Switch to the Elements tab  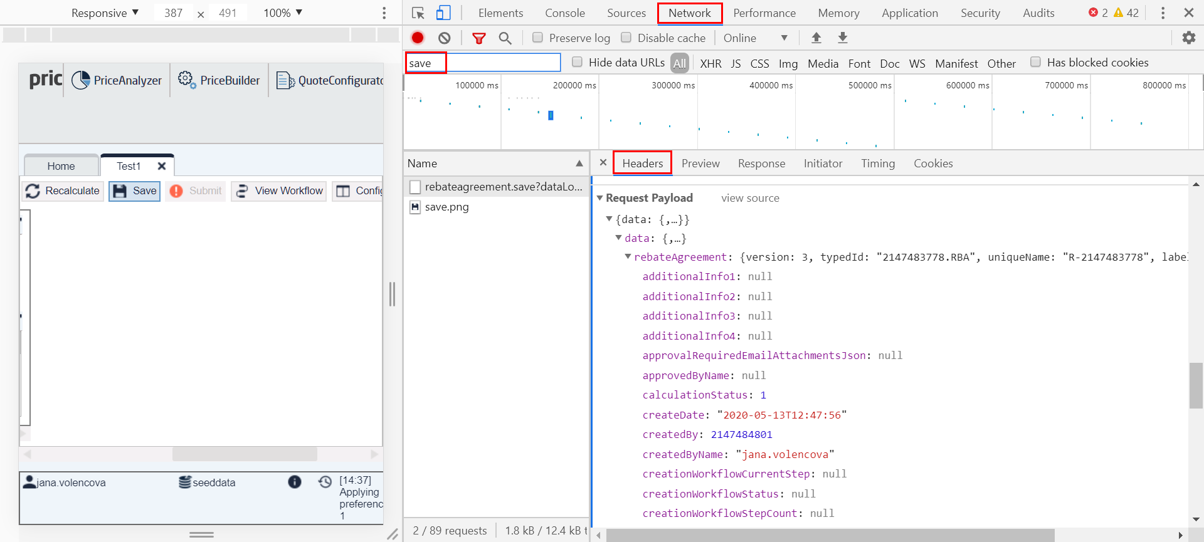pyautogui.click(x=500, y=13)
